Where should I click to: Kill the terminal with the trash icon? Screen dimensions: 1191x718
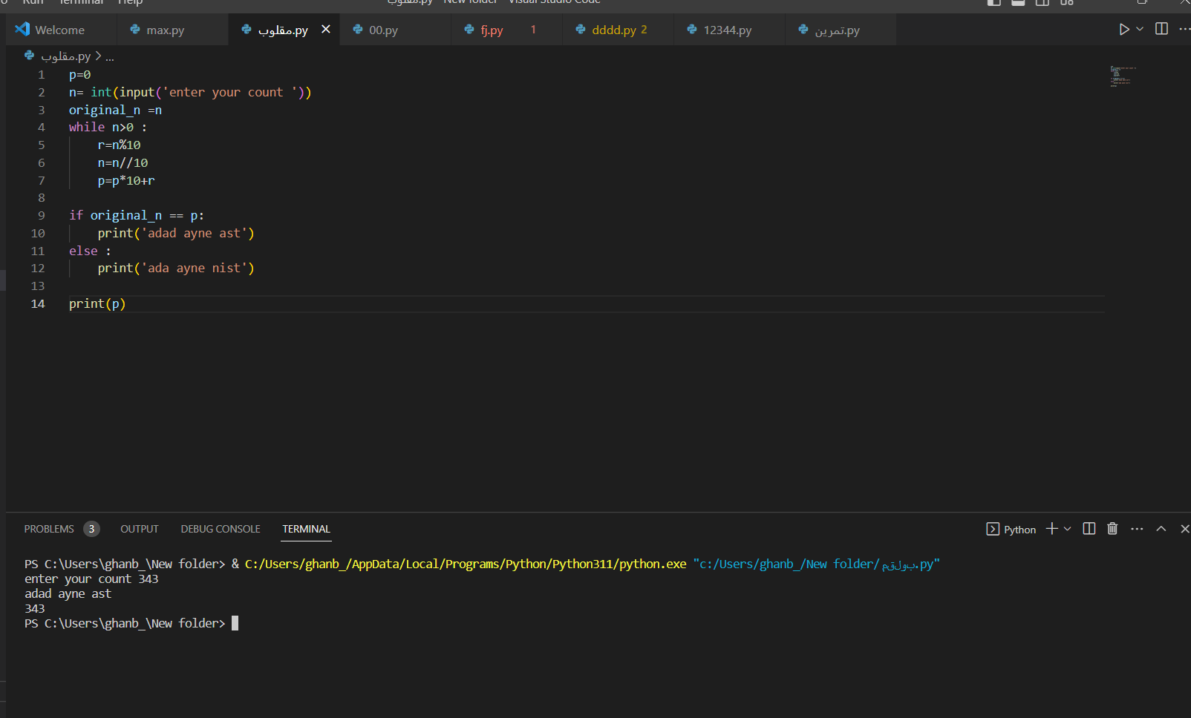tap(1112, 529)
